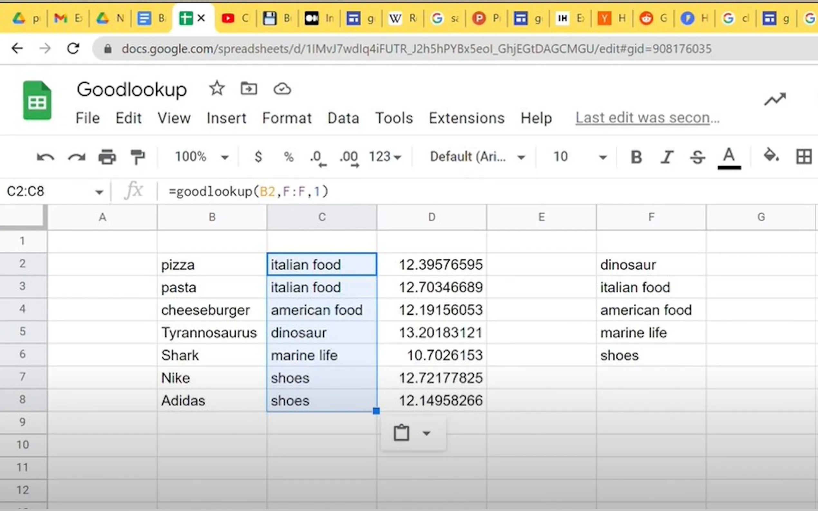Image resolution: width=818 pixels, height=511 pixels.
Task: Toggle italic formatting
Action: 667,156
